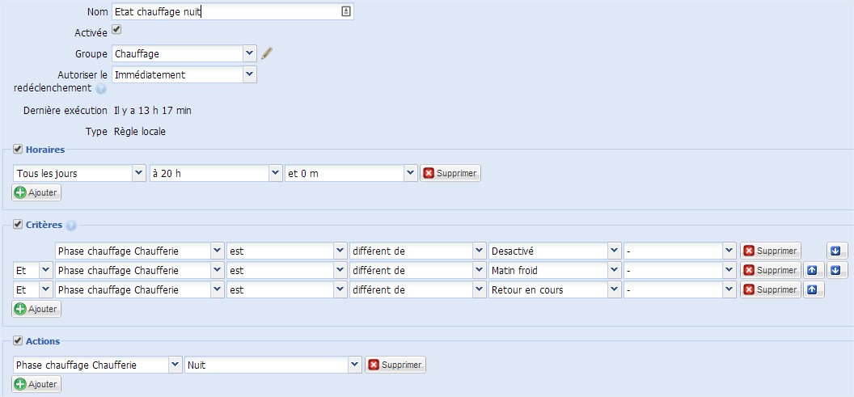854x397 pixels.
Task: Move the Matin froid criterion up
Action: point(812,271)
